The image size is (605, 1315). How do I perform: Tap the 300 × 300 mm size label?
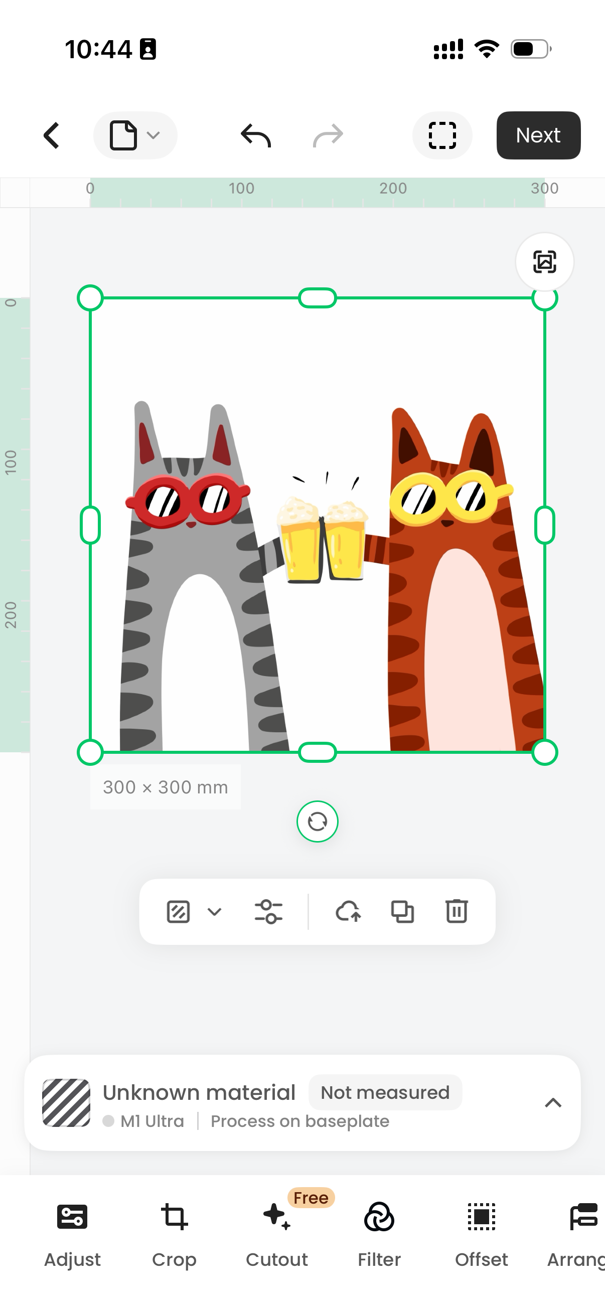(x=166, y=787)
